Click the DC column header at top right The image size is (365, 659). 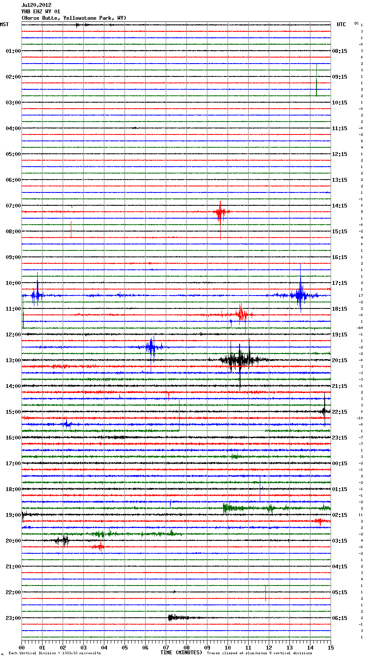(x=356, y=23)
